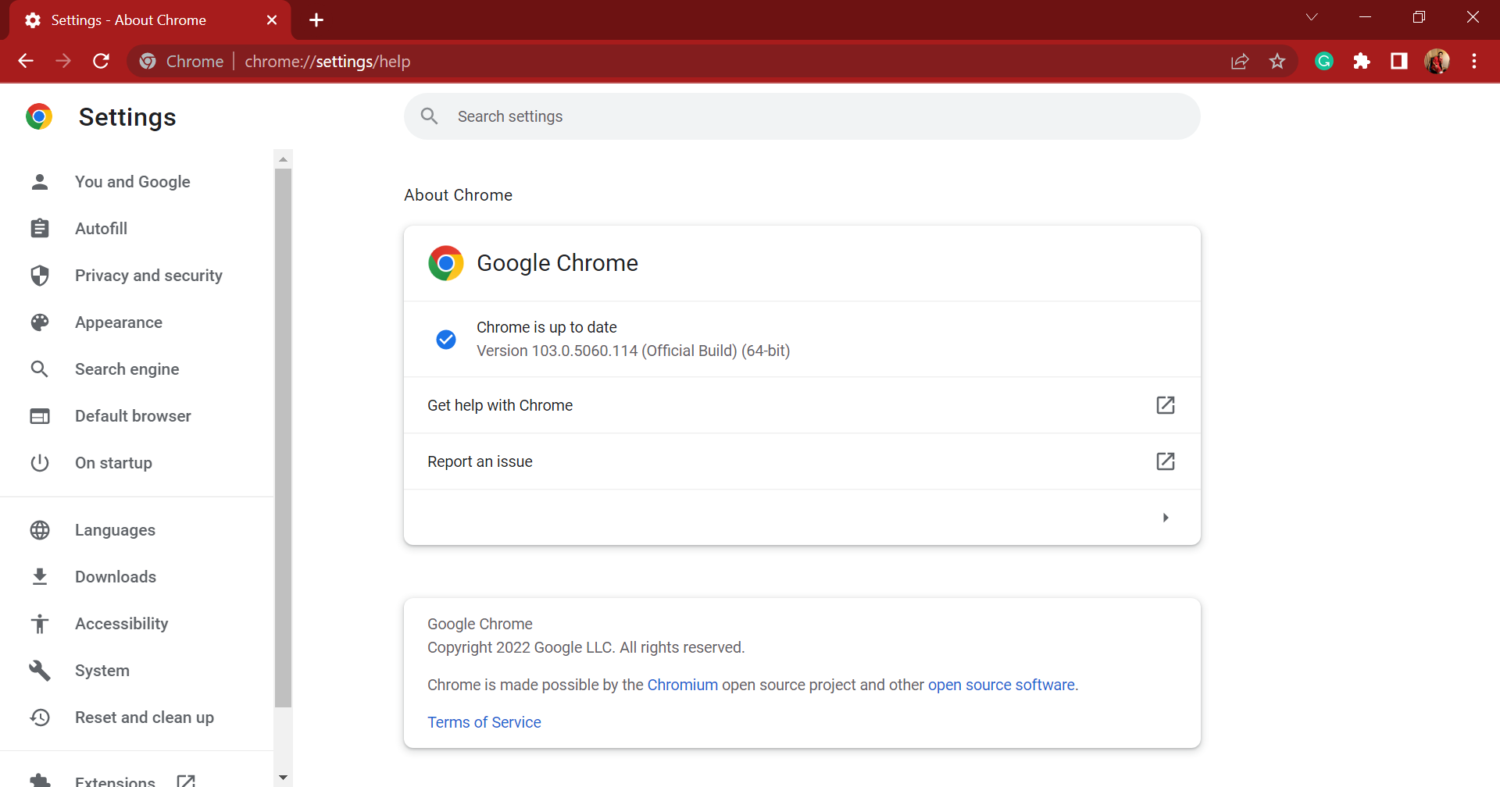The width and height of the screenshot is (1500, 787).
Task: Click the external link icon for Report an issue
Action: click(x=1166, y=461)
